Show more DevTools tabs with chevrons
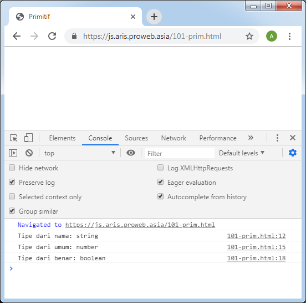 point(251,138)
